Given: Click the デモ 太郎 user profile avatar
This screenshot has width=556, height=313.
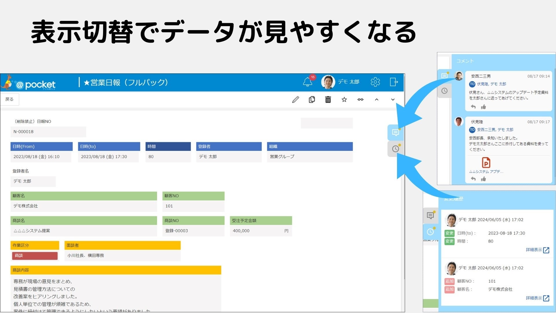Looking at the screenshot, I should tap(328, 82).
